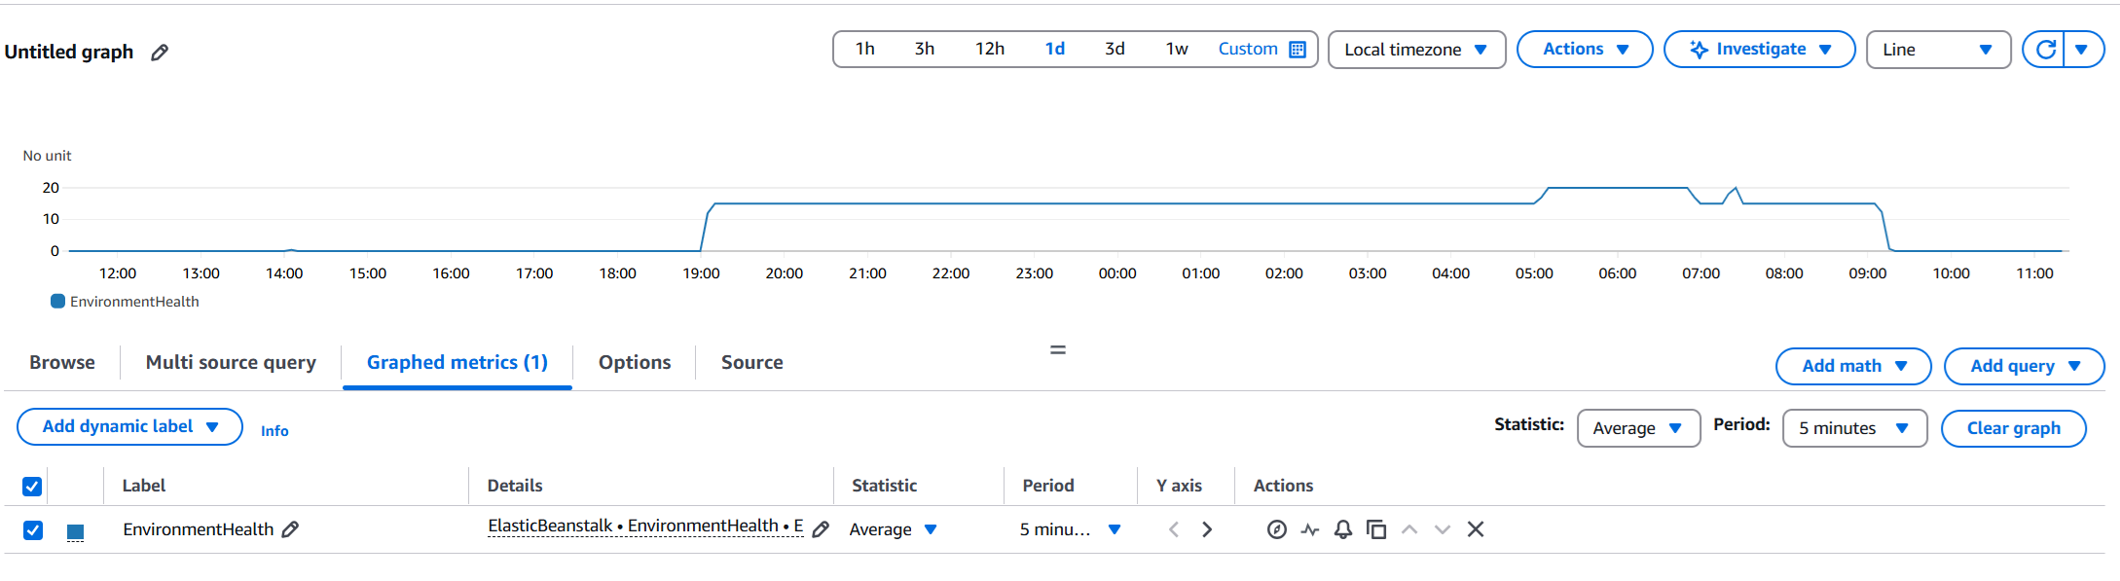Click the blue EnvironmentHealth color swatch

(x=75, y=531)
